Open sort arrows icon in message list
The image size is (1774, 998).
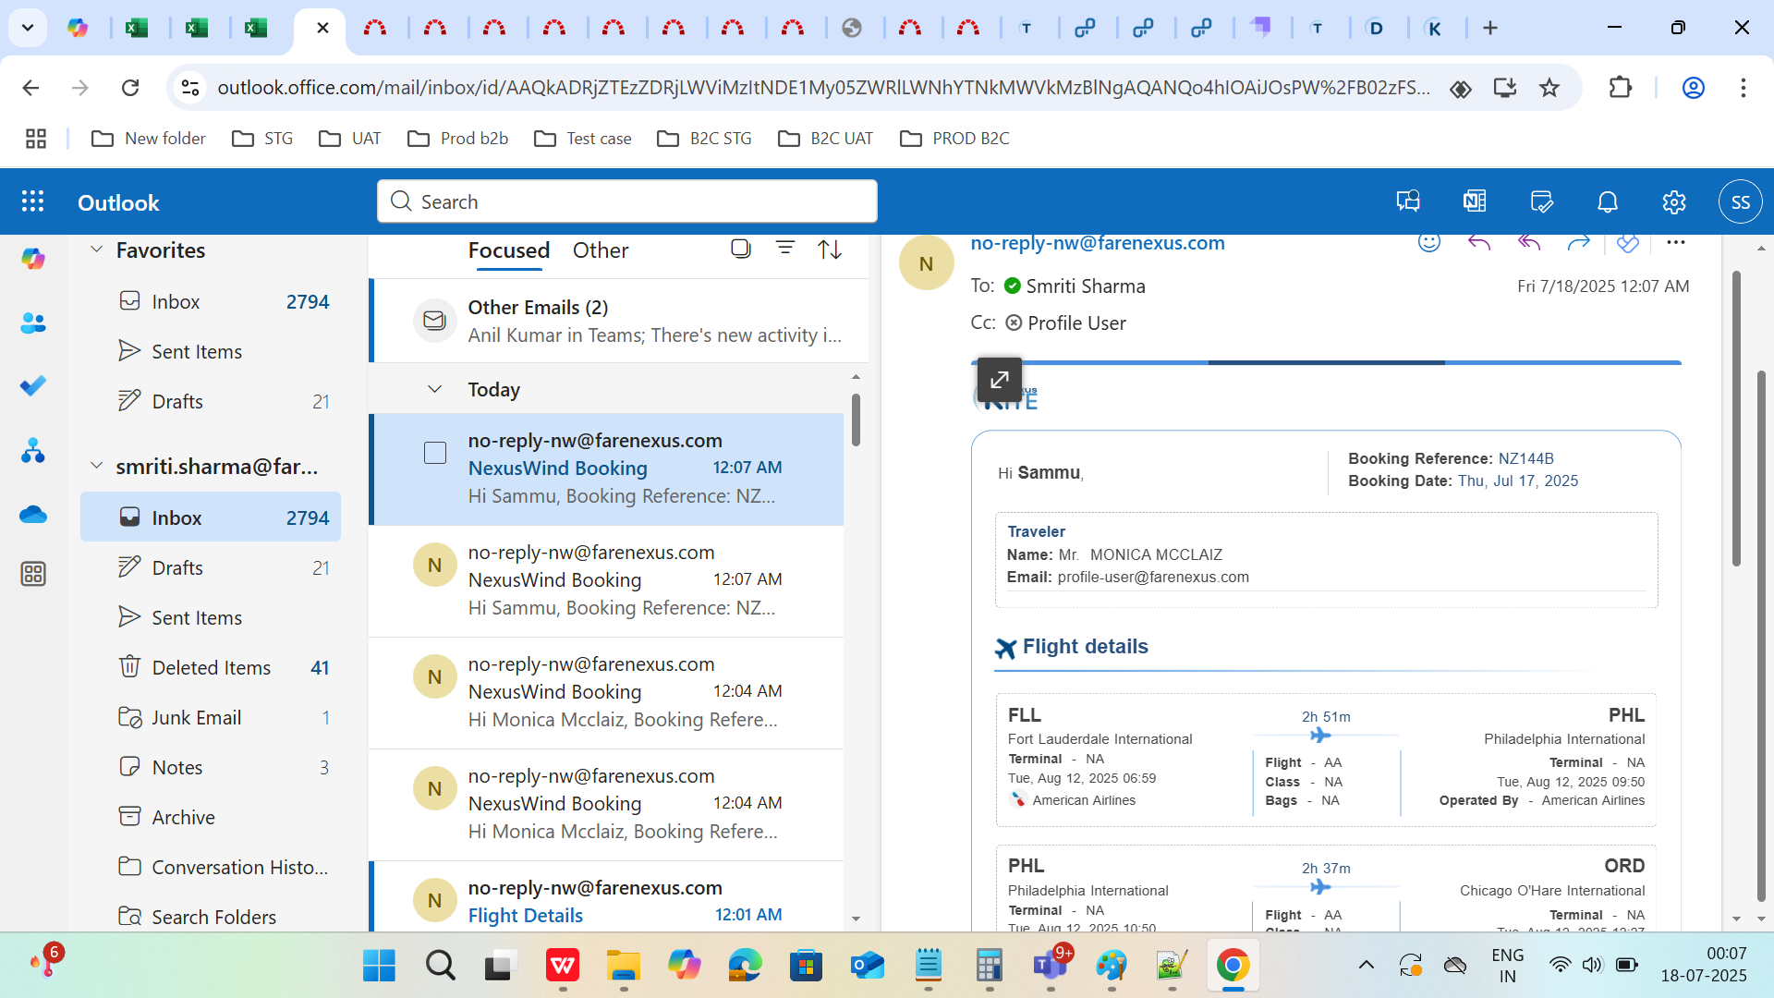tap(830, 249)
